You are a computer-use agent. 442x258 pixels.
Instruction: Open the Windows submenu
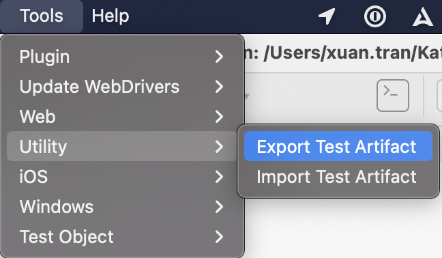pyautogui.click(x=121, y=206)
